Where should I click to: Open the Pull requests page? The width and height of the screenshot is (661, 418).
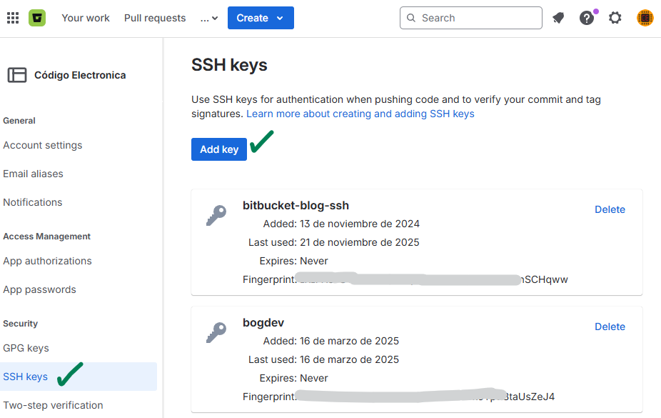tap(154, 18)
